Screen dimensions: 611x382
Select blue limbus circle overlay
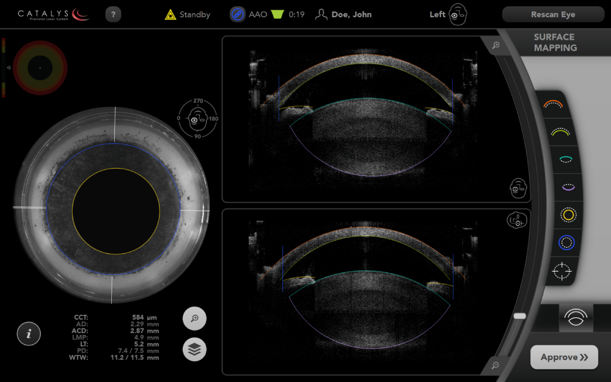[x=566, y=243]
